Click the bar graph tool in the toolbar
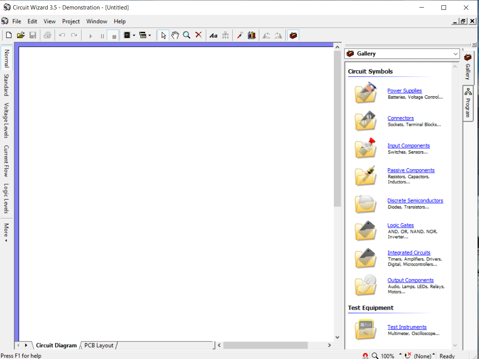The height and width of the screenshot is (359, 479). (x=251, y=35)
